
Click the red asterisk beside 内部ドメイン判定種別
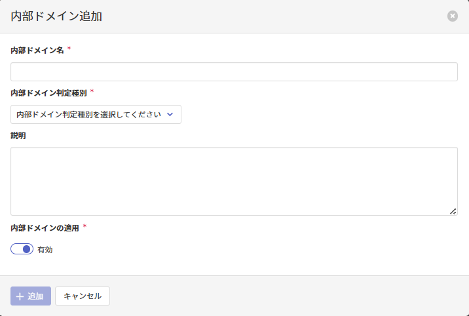coord(92,92)
